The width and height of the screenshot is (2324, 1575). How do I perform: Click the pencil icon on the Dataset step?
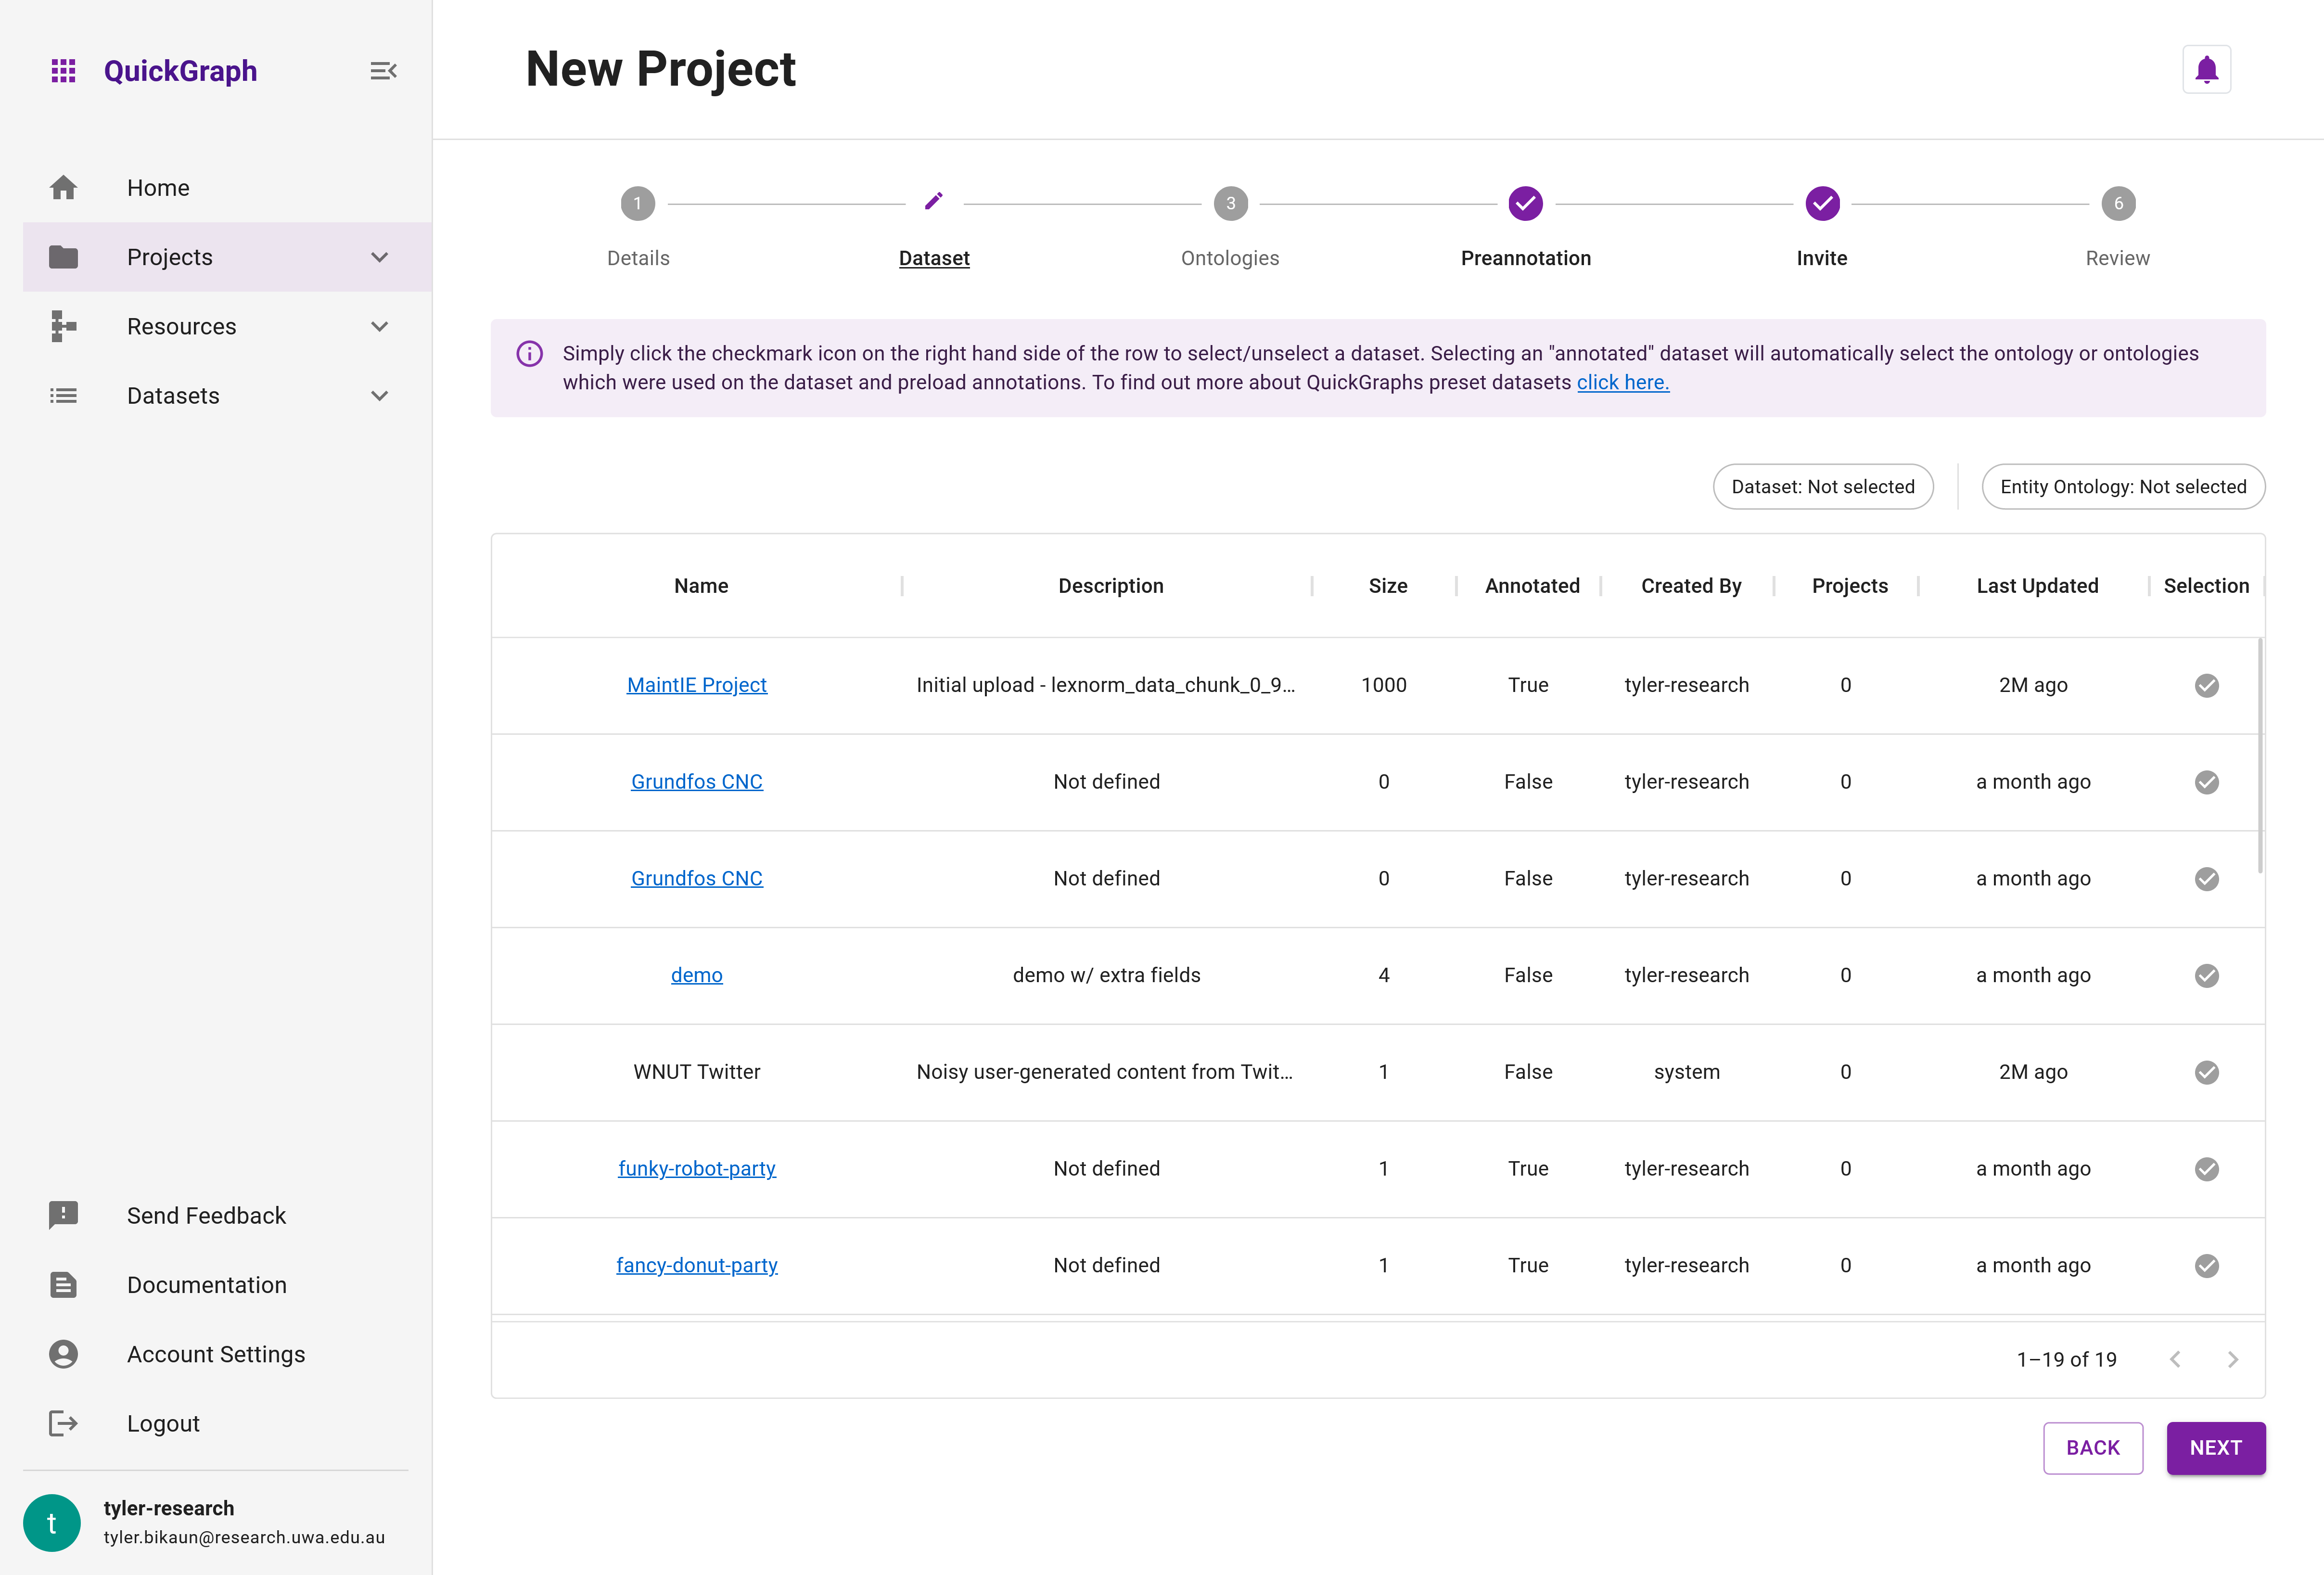point(933,202)
